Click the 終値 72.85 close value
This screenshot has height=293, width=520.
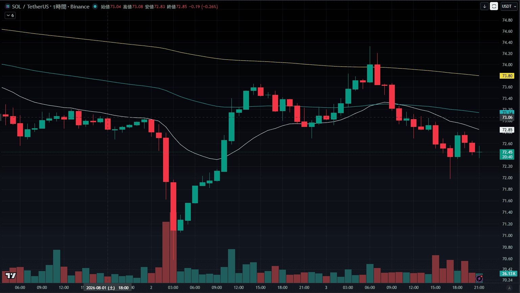point(177,7)
